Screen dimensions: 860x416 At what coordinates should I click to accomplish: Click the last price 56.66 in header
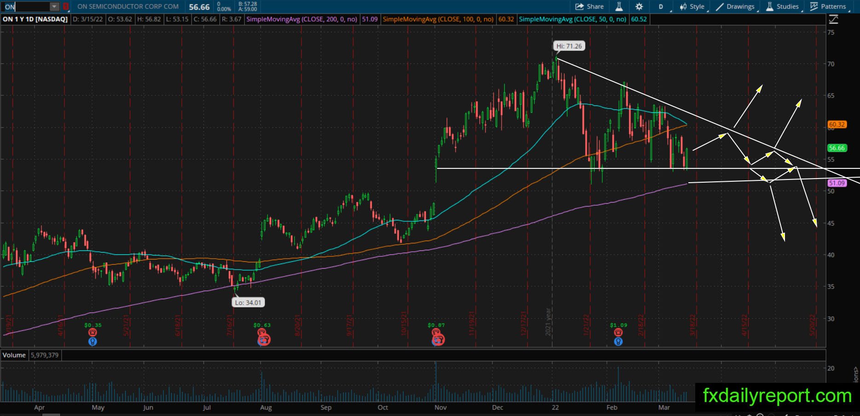point(199,7)
